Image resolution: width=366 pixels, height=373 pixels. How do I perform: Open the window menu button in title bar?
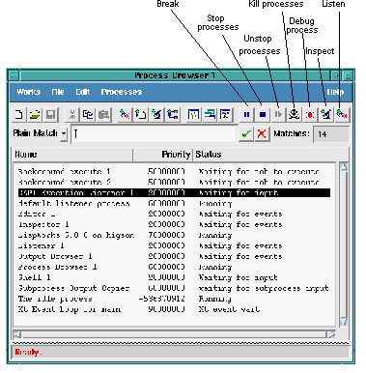[x=14, y=75]
